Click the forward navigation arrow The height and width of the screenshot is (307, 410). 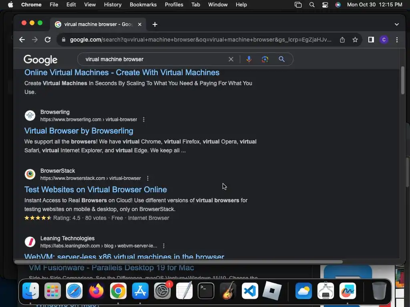(35, 40)
